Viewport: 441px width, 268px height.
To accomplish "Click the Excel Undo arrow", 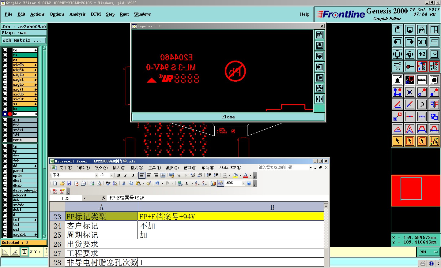I will [x=157, y=183].
